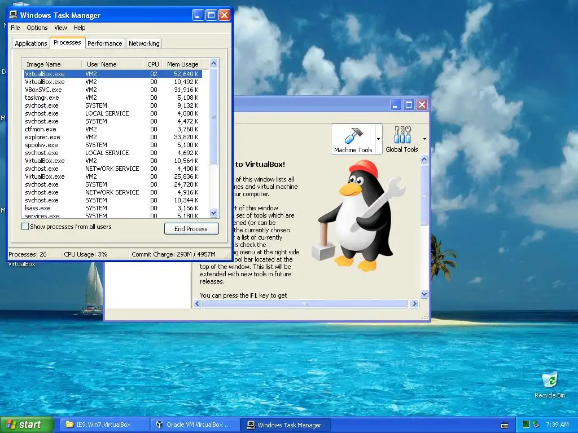Maximize the Windows Task Manager window
Screen dimensions: 578x433
click(211, 15)
